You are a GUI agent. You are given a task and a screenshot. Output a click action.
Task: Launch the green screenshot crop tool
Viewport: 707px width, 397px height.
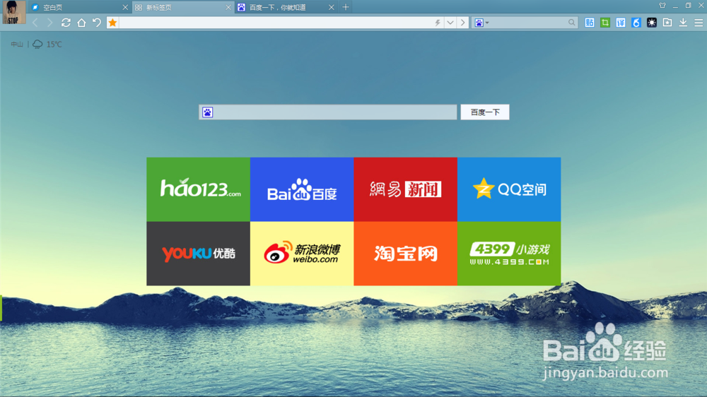point(605,23)
